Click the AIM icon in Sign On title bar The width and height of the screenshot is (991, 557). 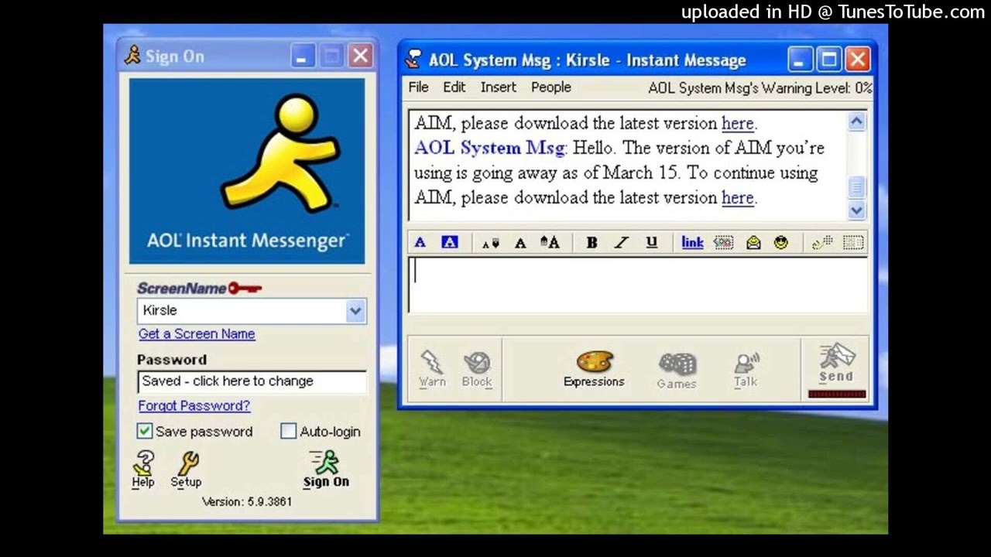(133, 56)
